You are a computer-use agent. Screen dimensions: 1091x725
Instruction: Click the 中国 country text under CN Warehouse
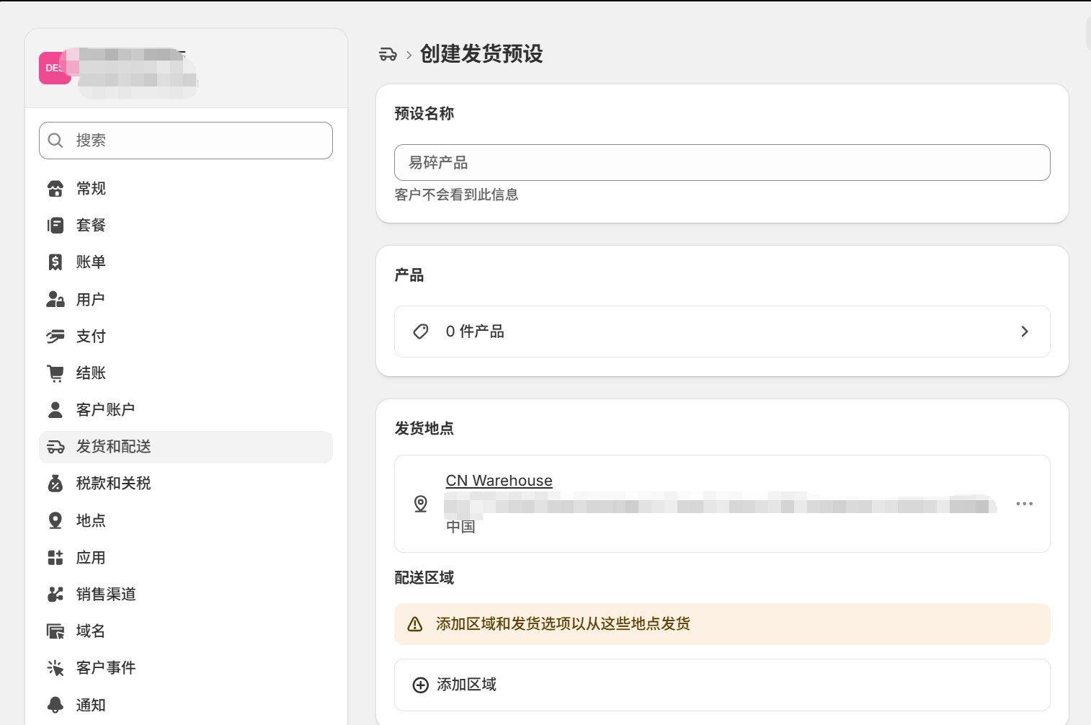(x=460, y=527)
